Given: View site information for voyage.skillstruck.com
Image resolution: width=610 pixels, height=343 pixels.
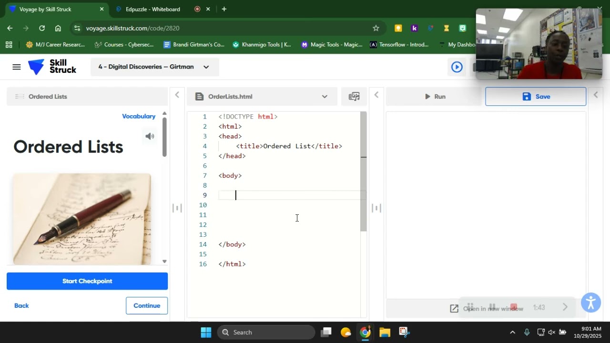Looking at the screenshot, I should 77,28.
